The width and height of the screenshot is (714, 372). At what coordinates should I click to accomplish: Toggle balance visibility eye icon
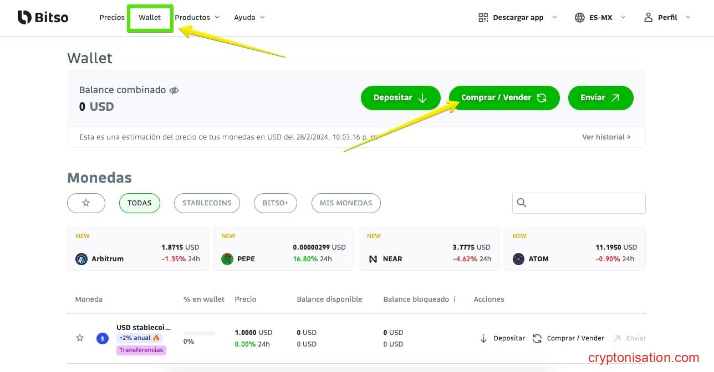pyautogui.click(x=174, y=90)
